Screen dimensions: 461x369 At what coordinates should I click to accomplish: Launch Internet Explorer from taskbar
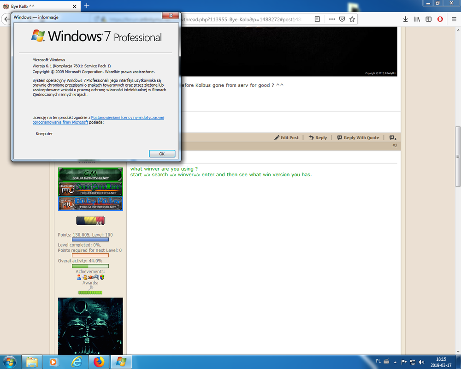tap(77, 362)
